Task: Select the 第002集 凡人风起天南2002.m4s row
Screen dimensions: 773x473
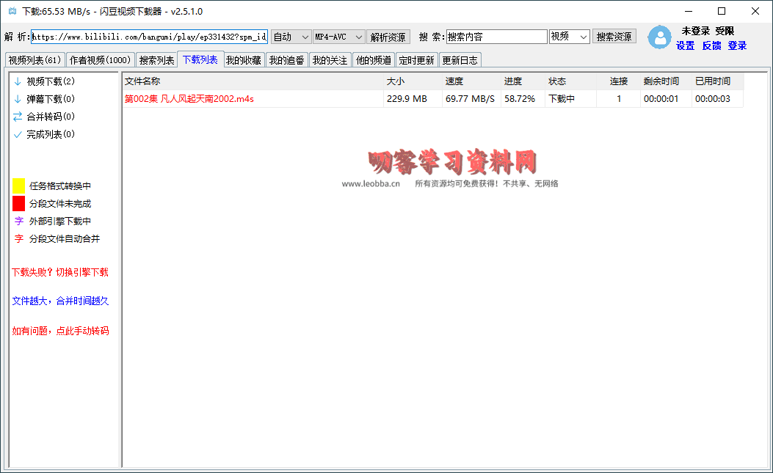Action: pos(433,99)
